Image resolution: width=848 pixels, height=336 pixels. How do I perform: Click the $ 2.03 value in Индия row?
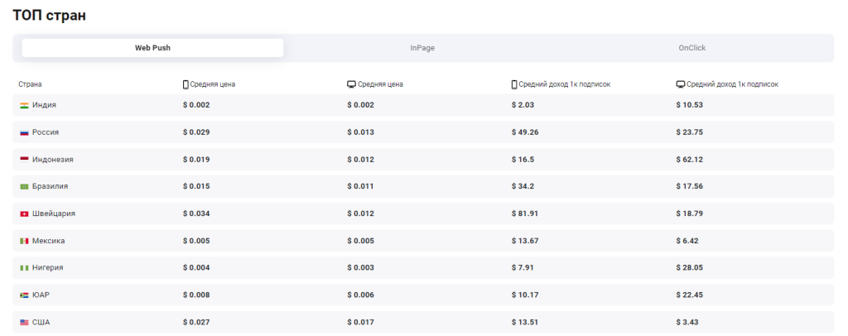click(x=523, y=105)
